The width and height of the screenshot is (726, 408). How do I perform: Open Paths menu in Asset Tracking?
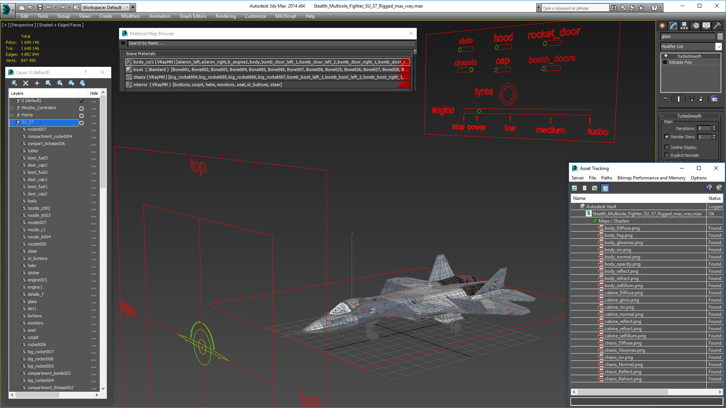pos(607,178)
